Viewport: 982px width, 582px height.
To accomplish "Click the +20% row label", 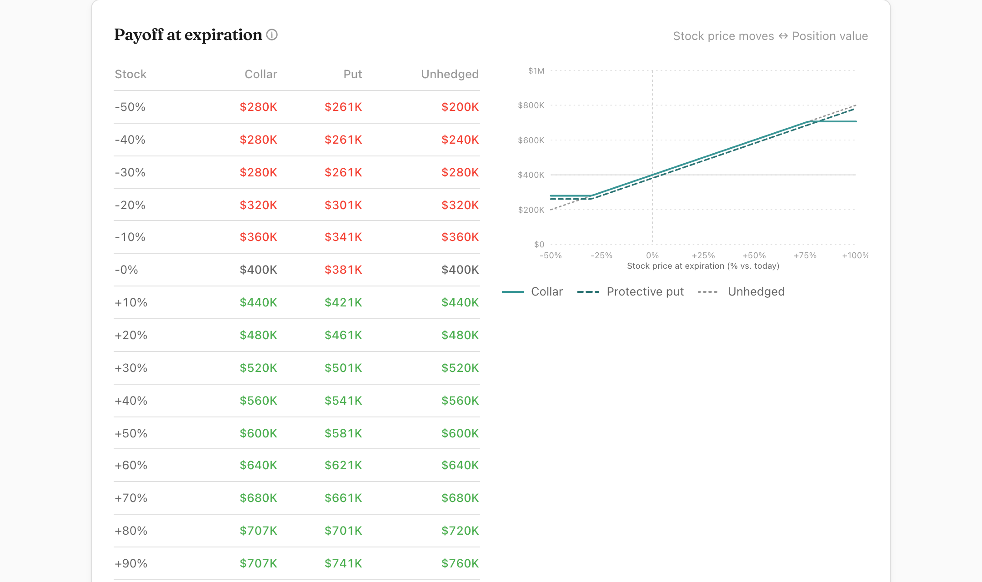I will click(131, 335).
